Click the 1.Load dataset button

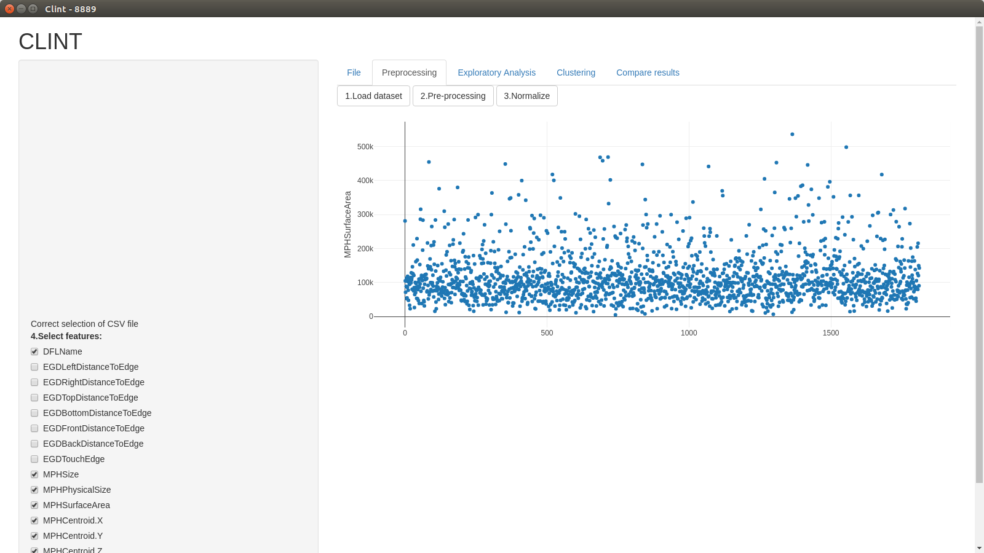tap(373, 96)
